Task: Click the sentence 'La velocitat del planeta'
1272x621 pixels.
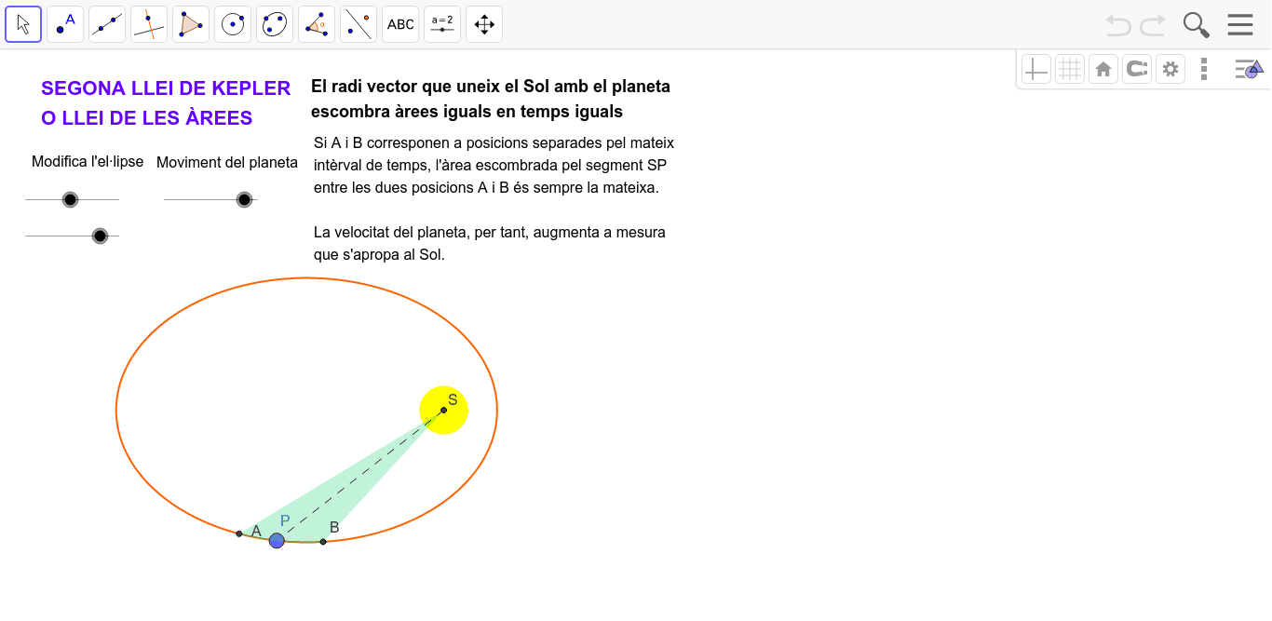Action: (490, 243)
